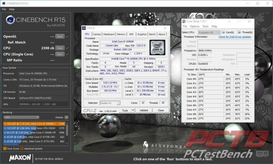The height and width of the screenshot is (164, 273).
Task: Open the Core Temp Options menu
Action: [x=195, y=26]
